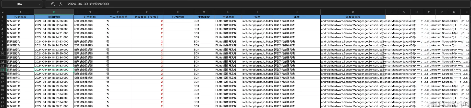Select column B header
The height and width of the screenshot is (108, 471).
54,12
